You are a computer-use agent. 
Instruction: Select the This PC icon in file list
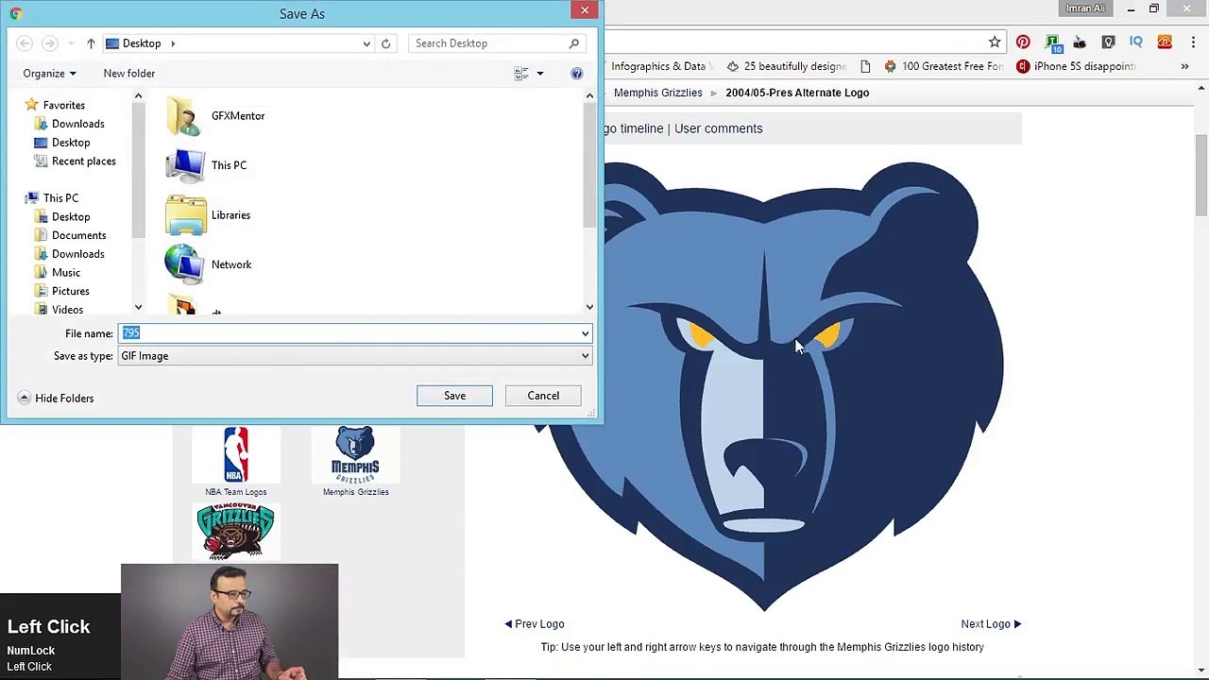pyautogui.click(x=185, y=165)
